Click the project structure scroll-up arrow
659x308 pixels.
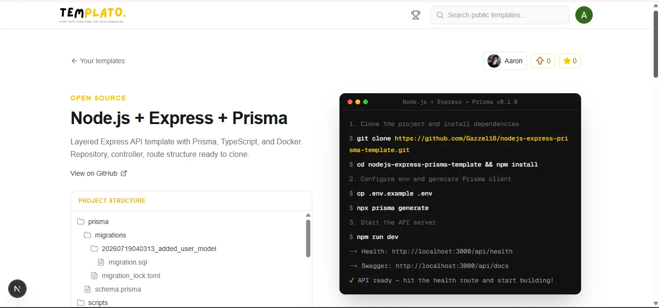pos(308,215)
